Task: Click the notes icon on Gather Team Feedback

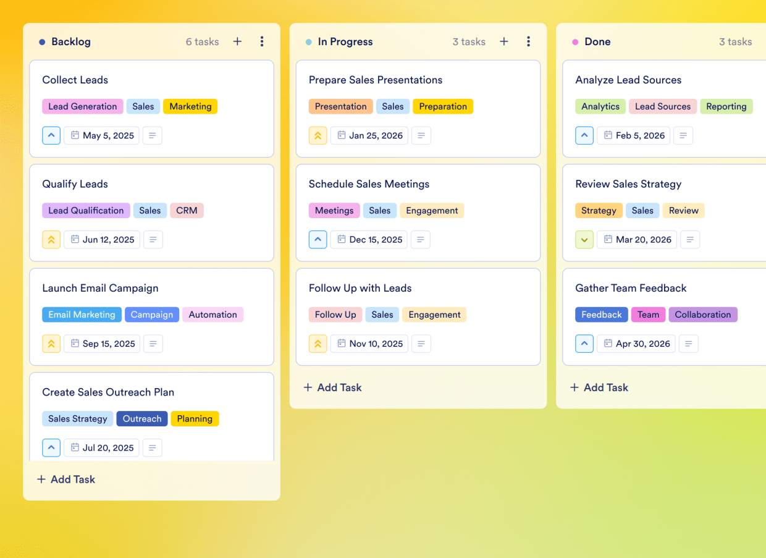Action: tap(689, 344)
